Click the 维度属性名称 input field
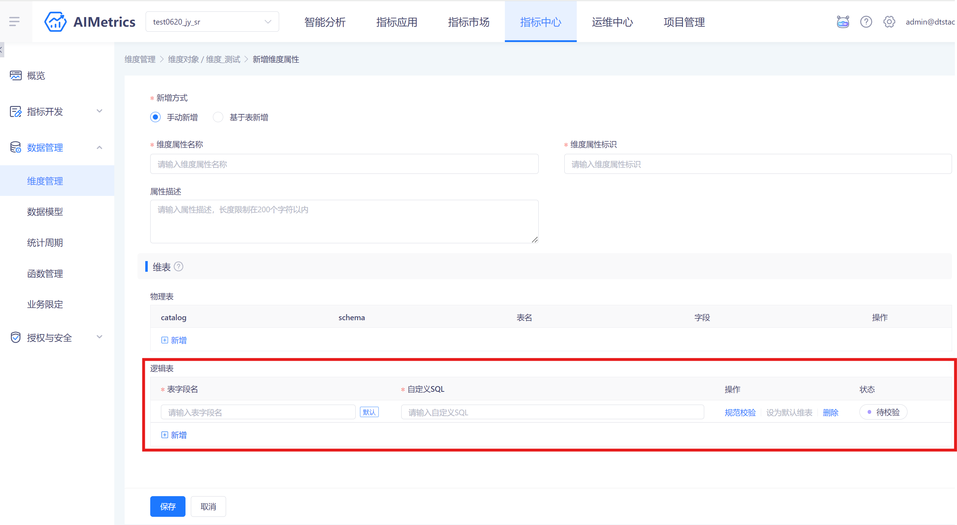Screen dimensions: 957x525 coord(344,164)
